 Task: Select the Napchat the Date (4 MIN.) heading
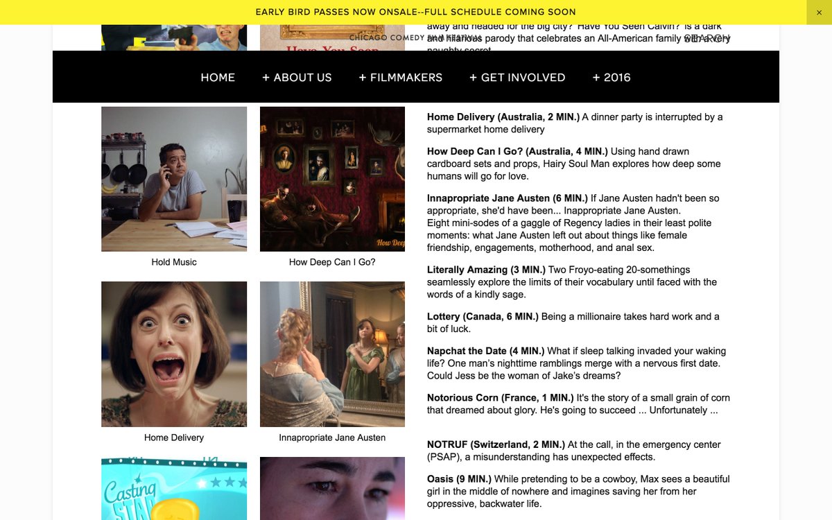[486, 351]
